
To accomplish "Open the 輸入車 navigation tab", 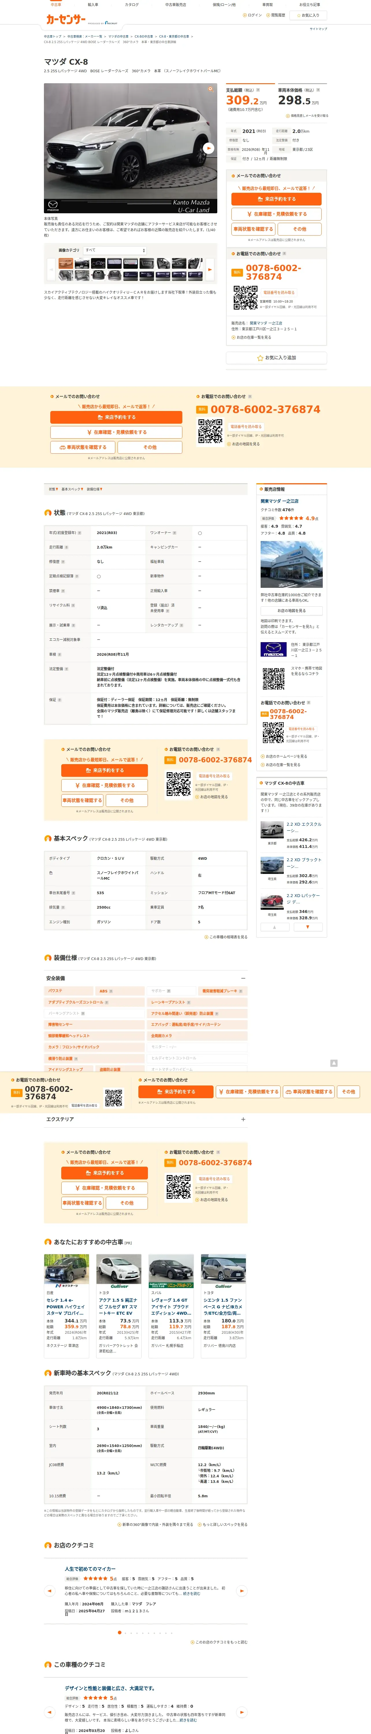I will tap(93, 5).
